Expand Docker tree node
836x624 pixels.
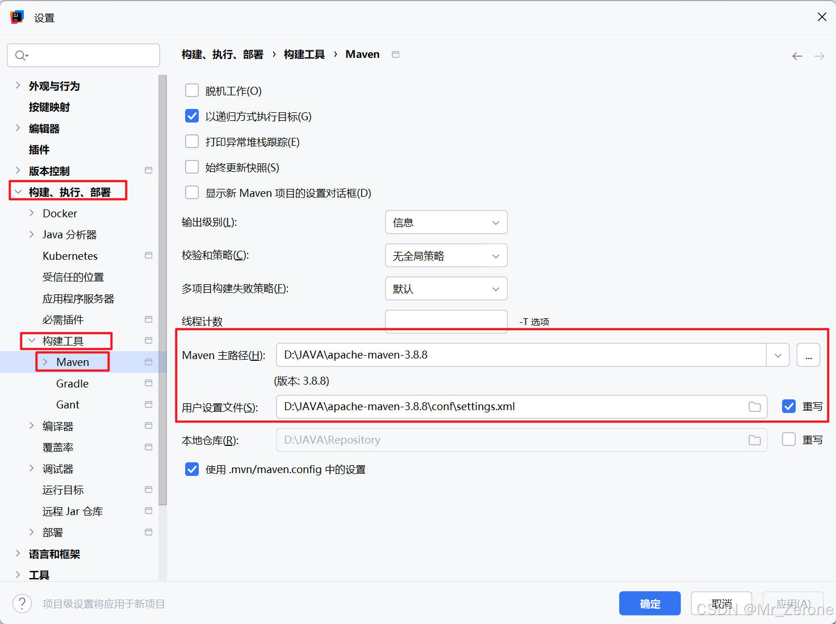point(32,213)
